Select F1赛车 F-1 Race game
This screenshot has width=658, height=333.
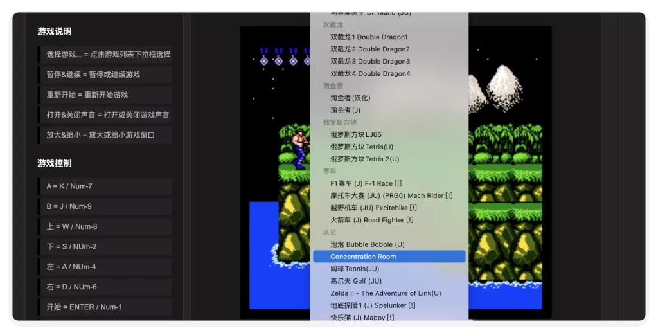tap(366, 184)
